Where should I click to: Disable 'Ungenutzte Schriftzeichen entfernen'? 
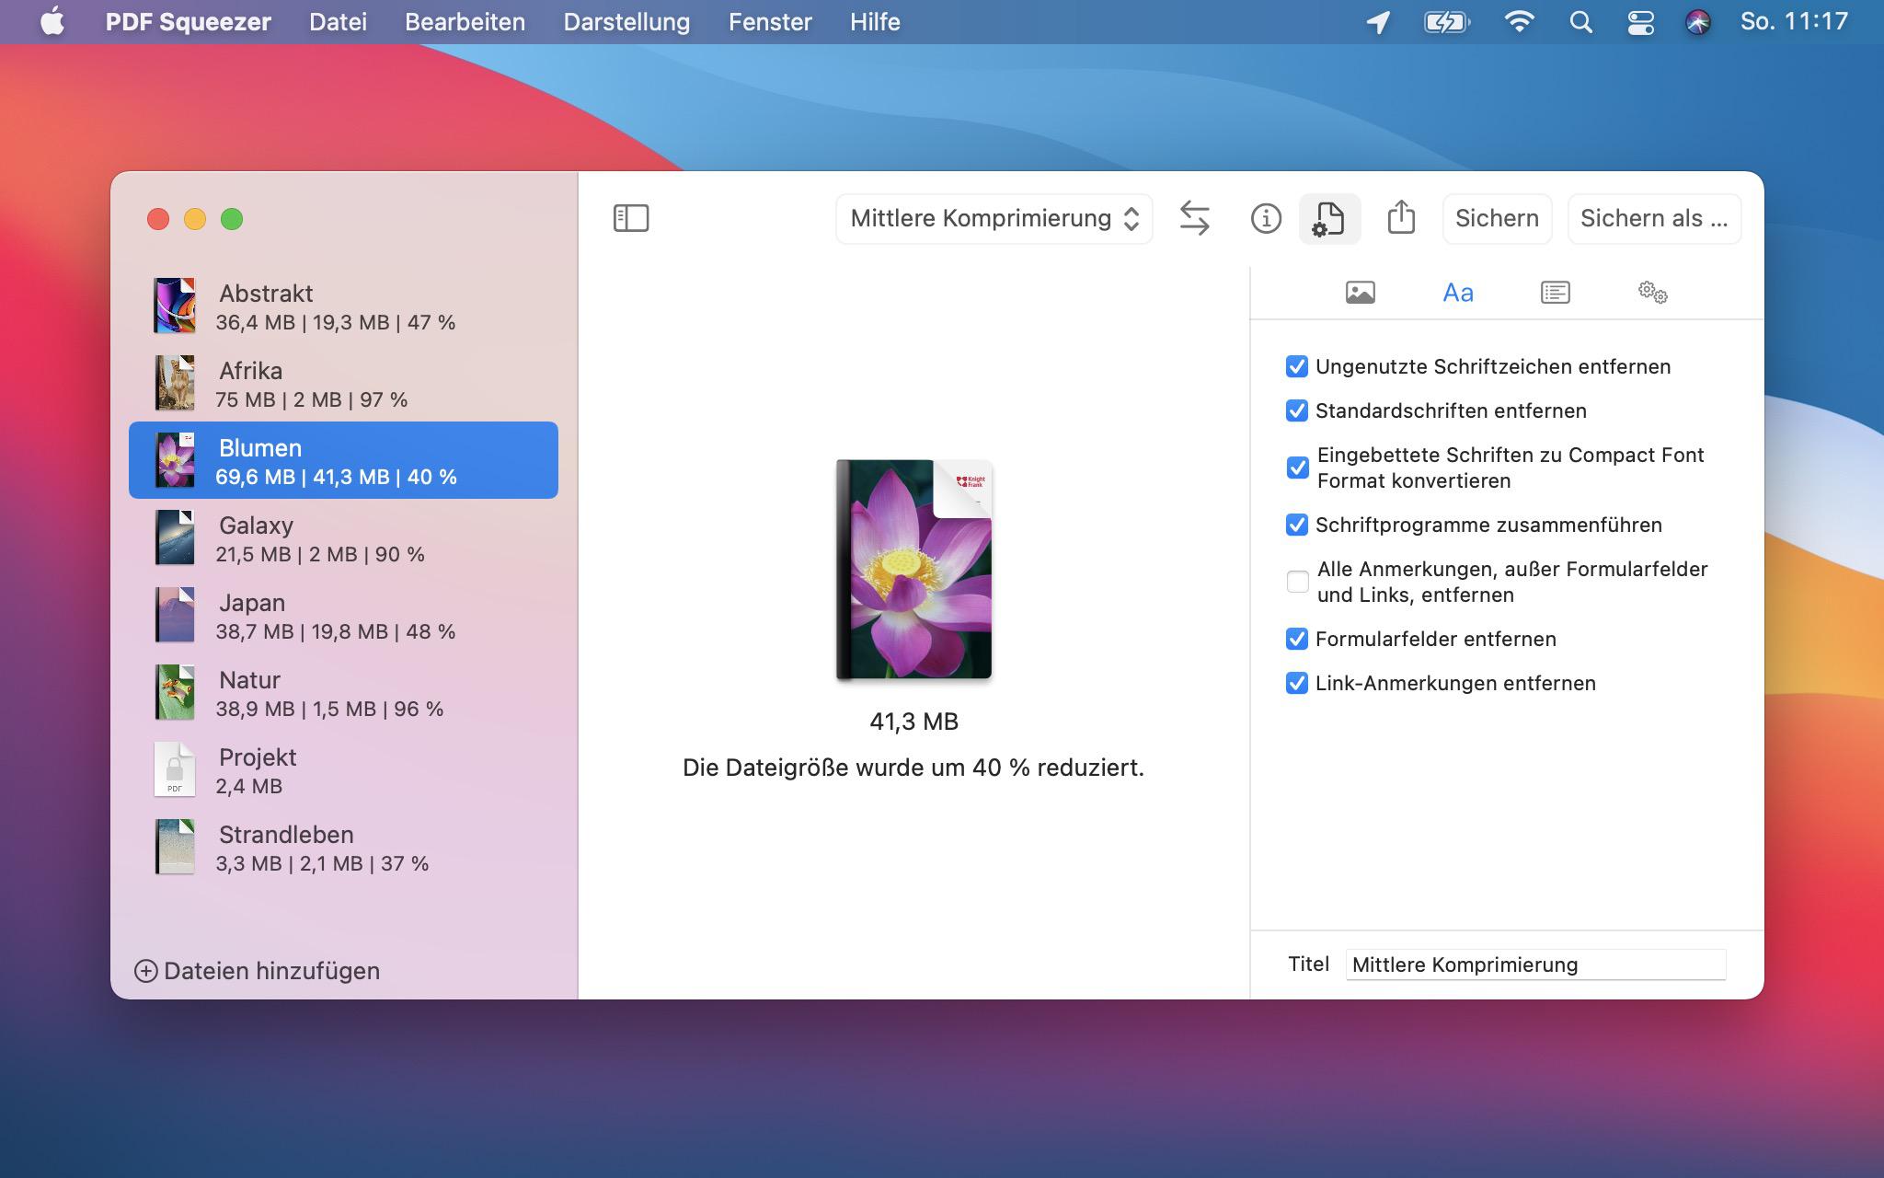click(x=1296, y=366)
